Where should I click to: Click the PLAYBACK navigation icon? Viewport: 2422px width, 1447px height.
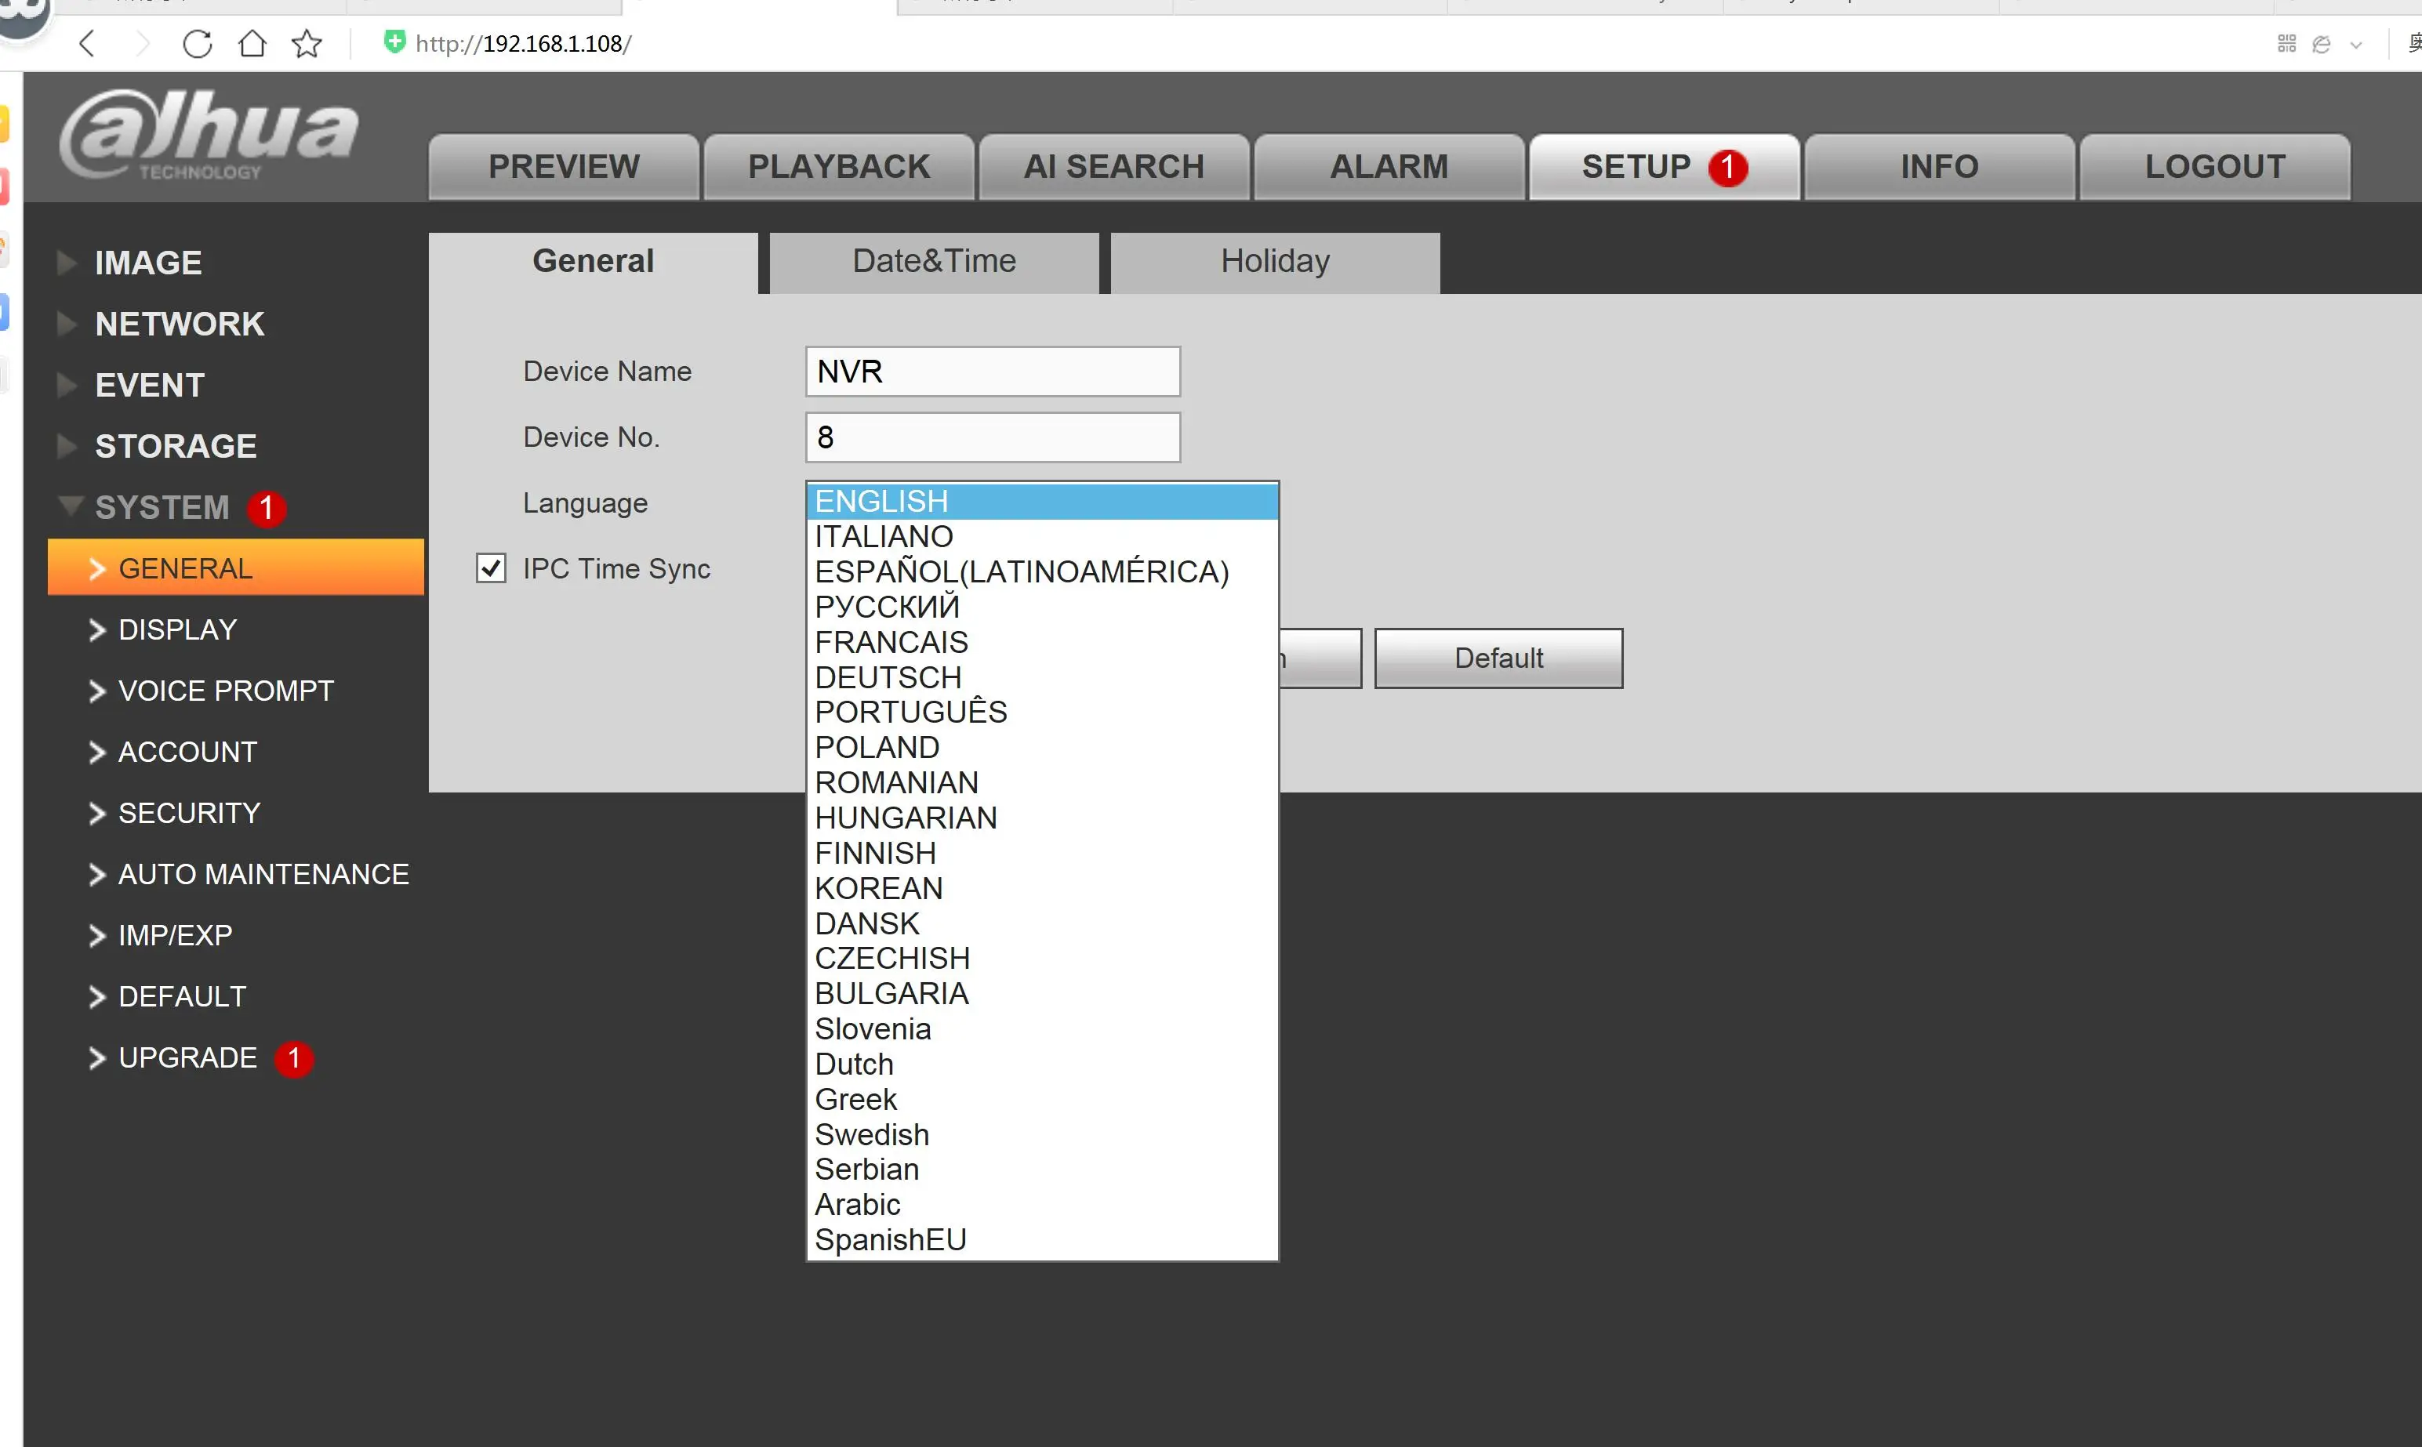coord(839,165)
